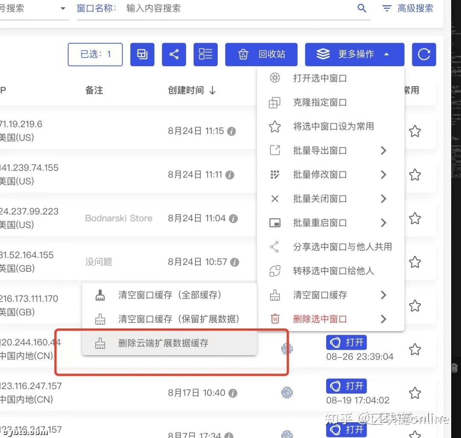
Task: Refresh the window list with circular arrow icon
Action: click(424, 54)
